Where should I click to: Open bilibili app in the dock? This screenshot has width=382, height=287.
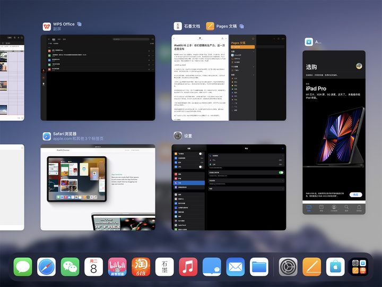pos(117,267)
